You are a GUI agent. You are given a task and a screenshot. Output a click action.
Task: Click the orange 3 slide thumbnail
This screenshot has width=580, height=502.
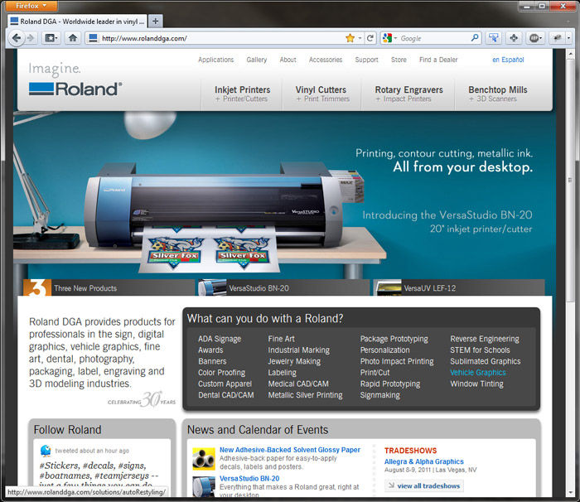[37, 287]
